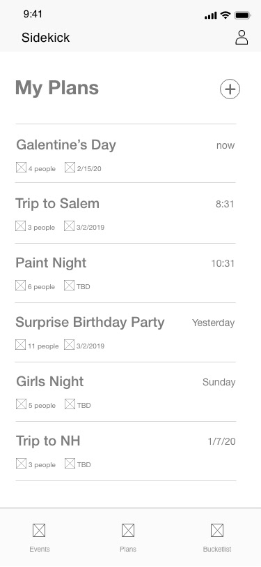
Task: Click the date icon under Girls Night
Action: pos(70,404)
